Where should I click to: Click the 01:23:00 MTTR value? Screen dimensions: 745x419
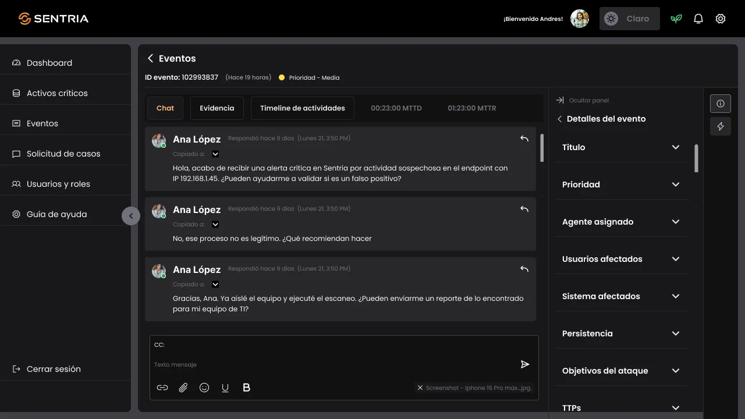(472, 108)
